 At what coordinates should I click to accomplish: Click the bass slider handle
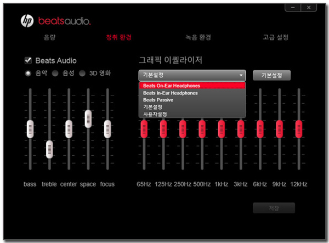coord(30,129)
